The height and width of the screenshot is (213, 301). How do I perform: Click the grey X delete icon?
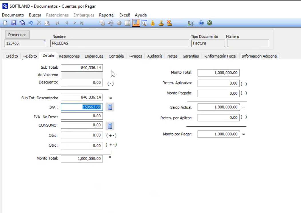click(39, 23)
